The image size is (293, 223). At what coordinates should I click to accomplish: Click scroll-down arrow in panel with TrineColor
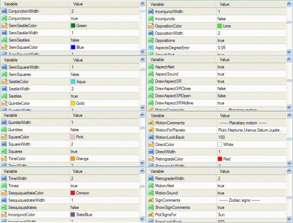142,162
